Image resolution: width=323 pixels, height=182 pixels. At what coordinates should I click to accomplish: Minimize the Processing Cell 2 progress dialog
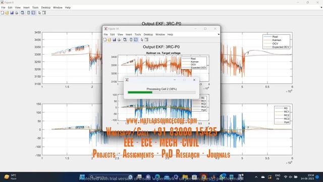pos(175,80)
